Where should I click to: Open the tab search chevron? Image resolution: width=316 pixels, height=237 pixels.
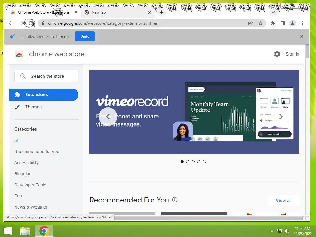(x=273, y=12)
